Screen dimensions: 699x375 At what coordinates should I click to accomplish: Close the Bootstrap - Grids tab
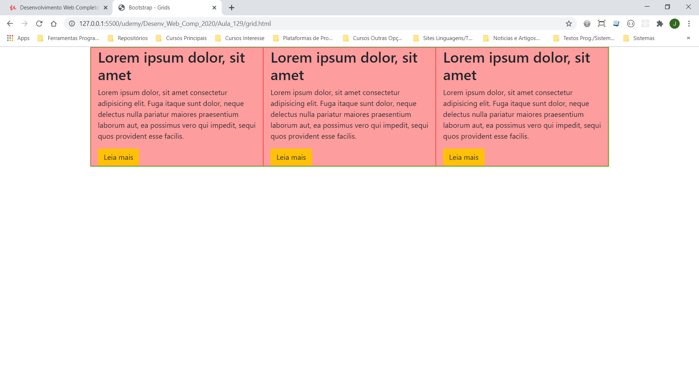pos(214,8)
